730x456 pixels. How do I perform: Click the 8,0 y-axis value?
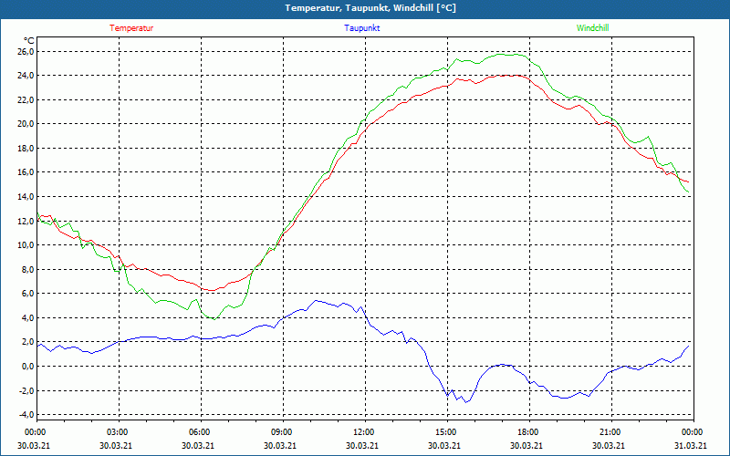[x=27, y=269]
